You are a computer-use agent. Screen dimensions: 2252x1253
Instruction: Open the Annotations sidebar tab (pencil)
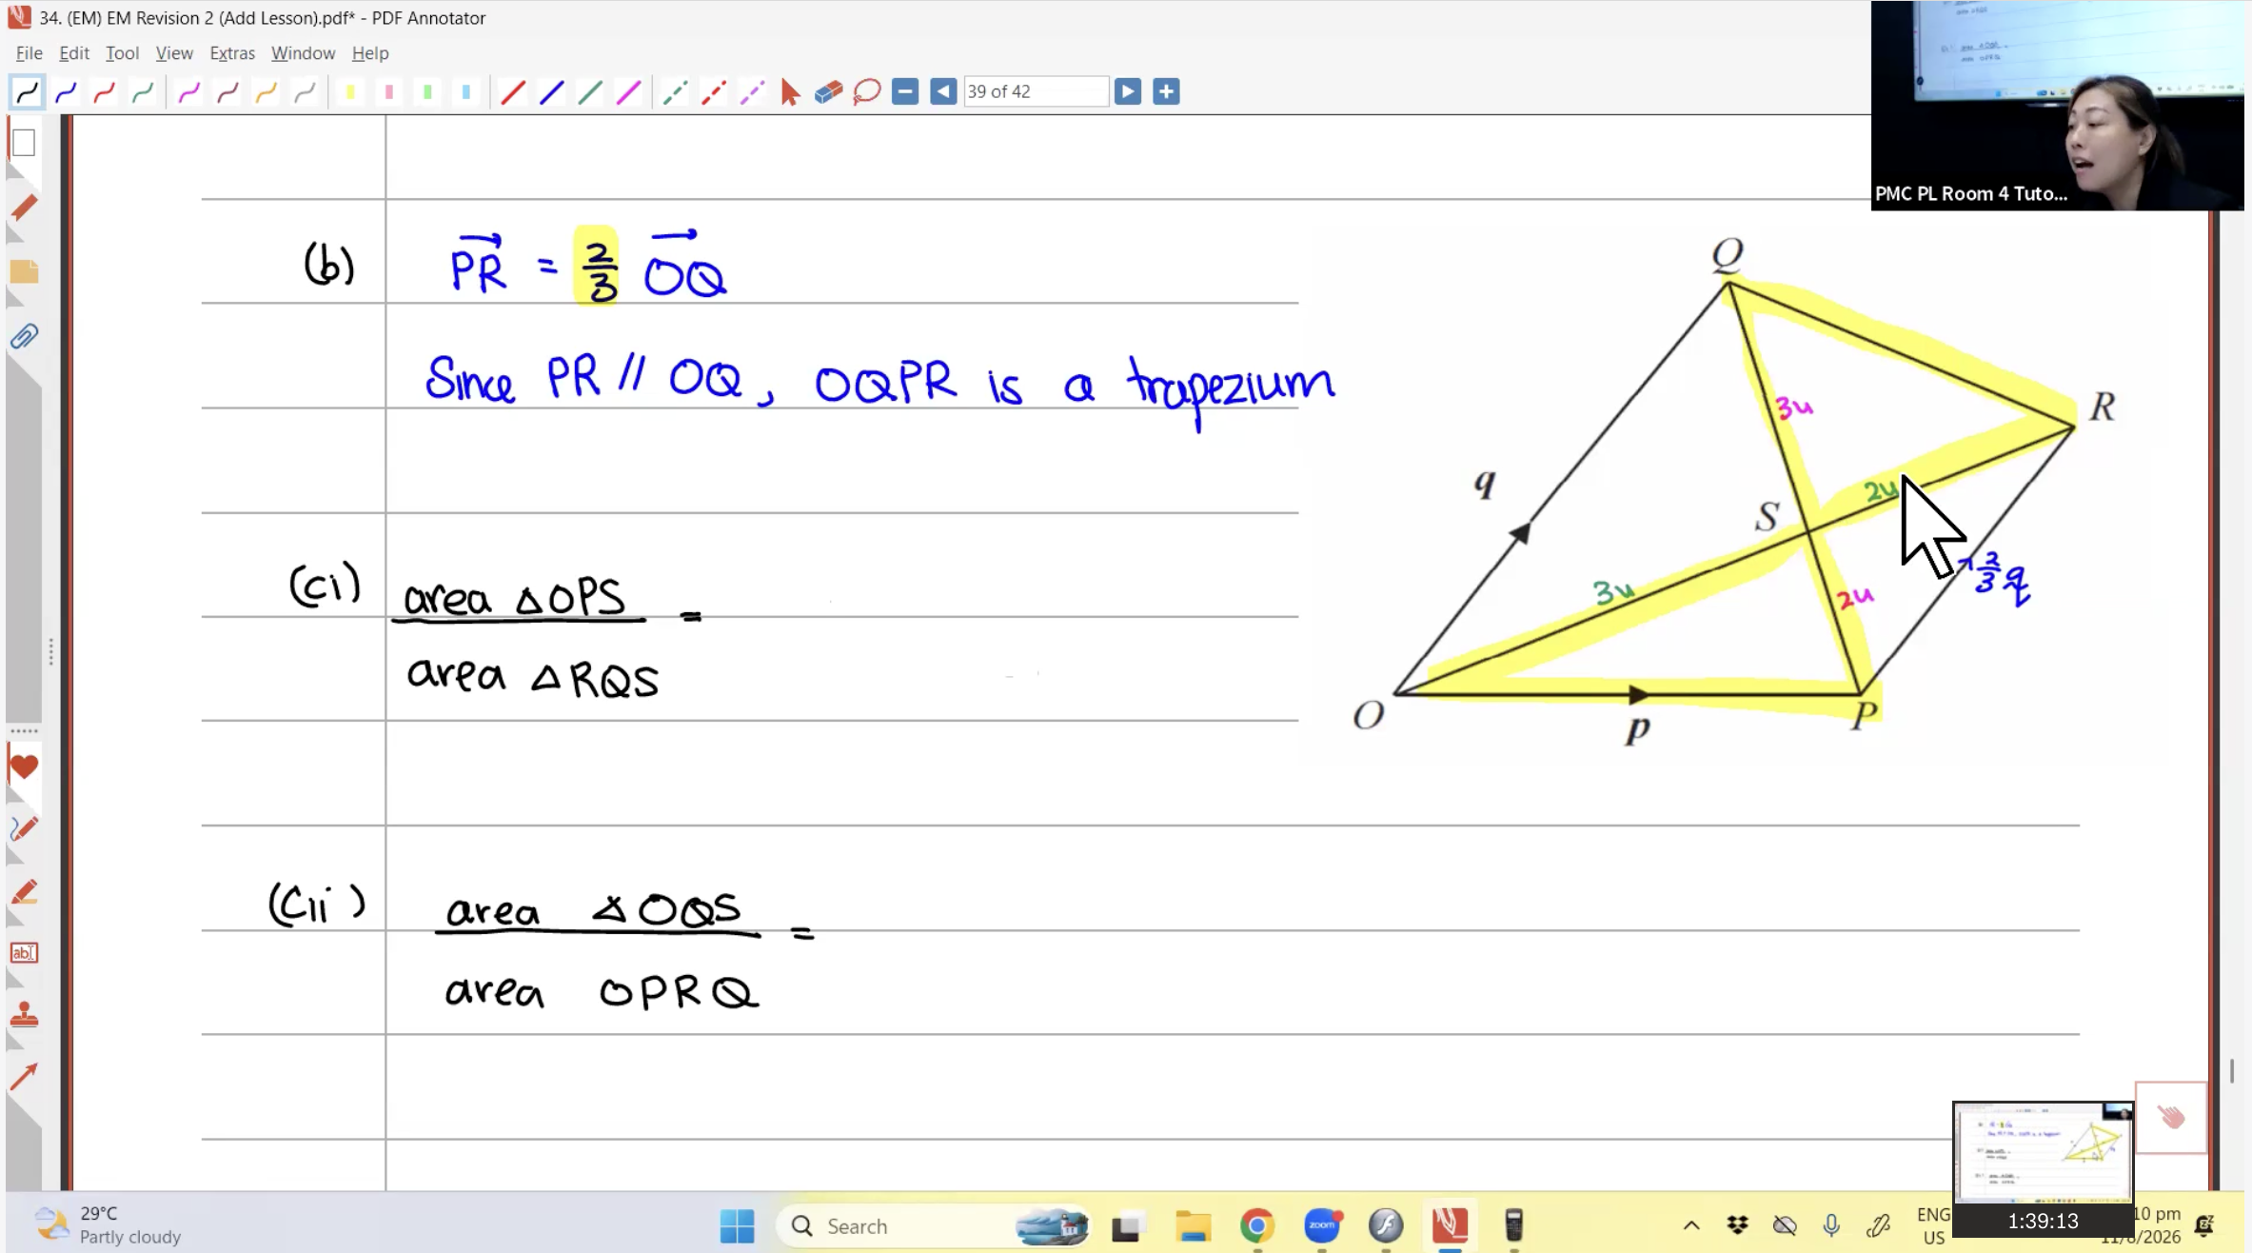[24, 208]
